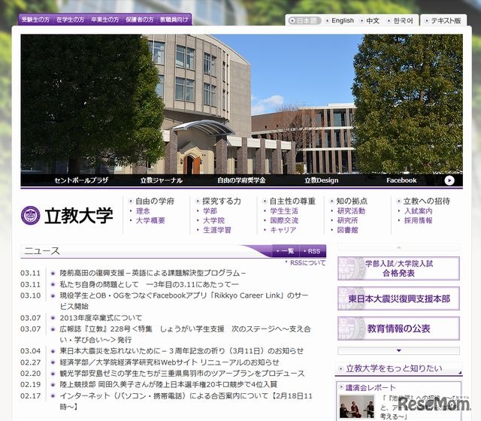Image resolution: width=481 pixels, height=421 pixels.
Task: Open news 東日本大震災を忘れないために article
Action: (182, 351)
